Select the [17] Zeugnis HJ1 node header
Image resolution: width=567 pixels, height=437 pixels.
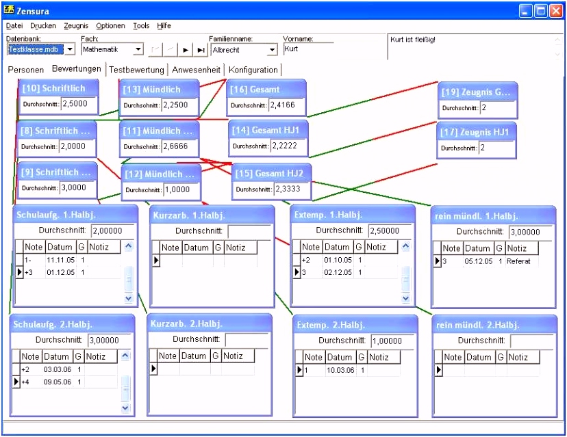click(476, 132)
